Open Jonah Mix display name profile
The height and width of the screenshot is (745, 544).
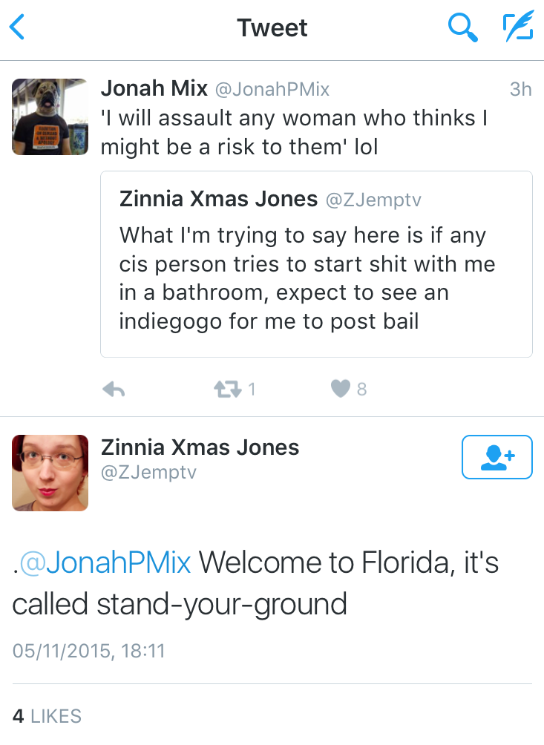[154, 89]
